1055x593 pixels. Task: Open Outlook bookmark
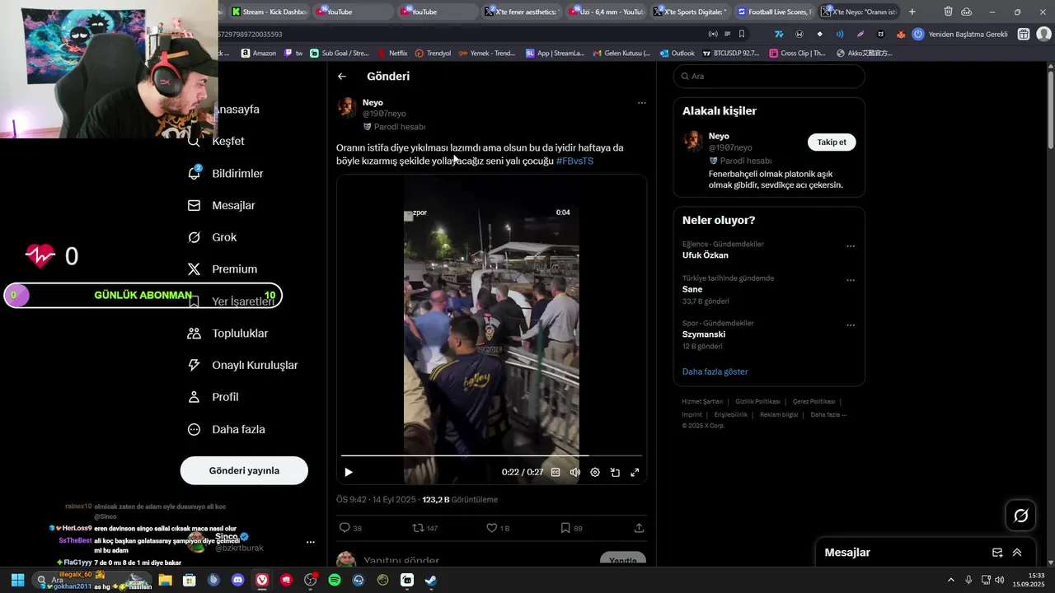(677, 53)
